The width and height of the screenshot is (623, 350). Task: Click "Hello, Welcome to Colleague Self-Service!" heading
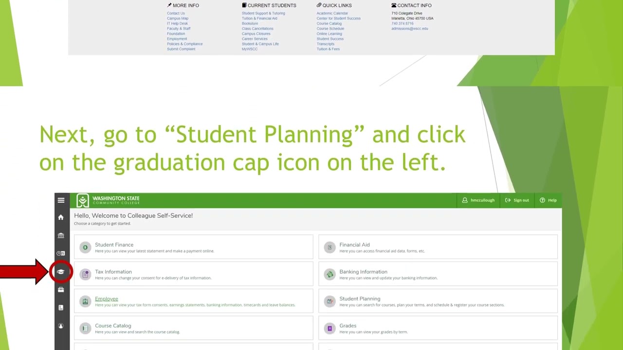133,215
